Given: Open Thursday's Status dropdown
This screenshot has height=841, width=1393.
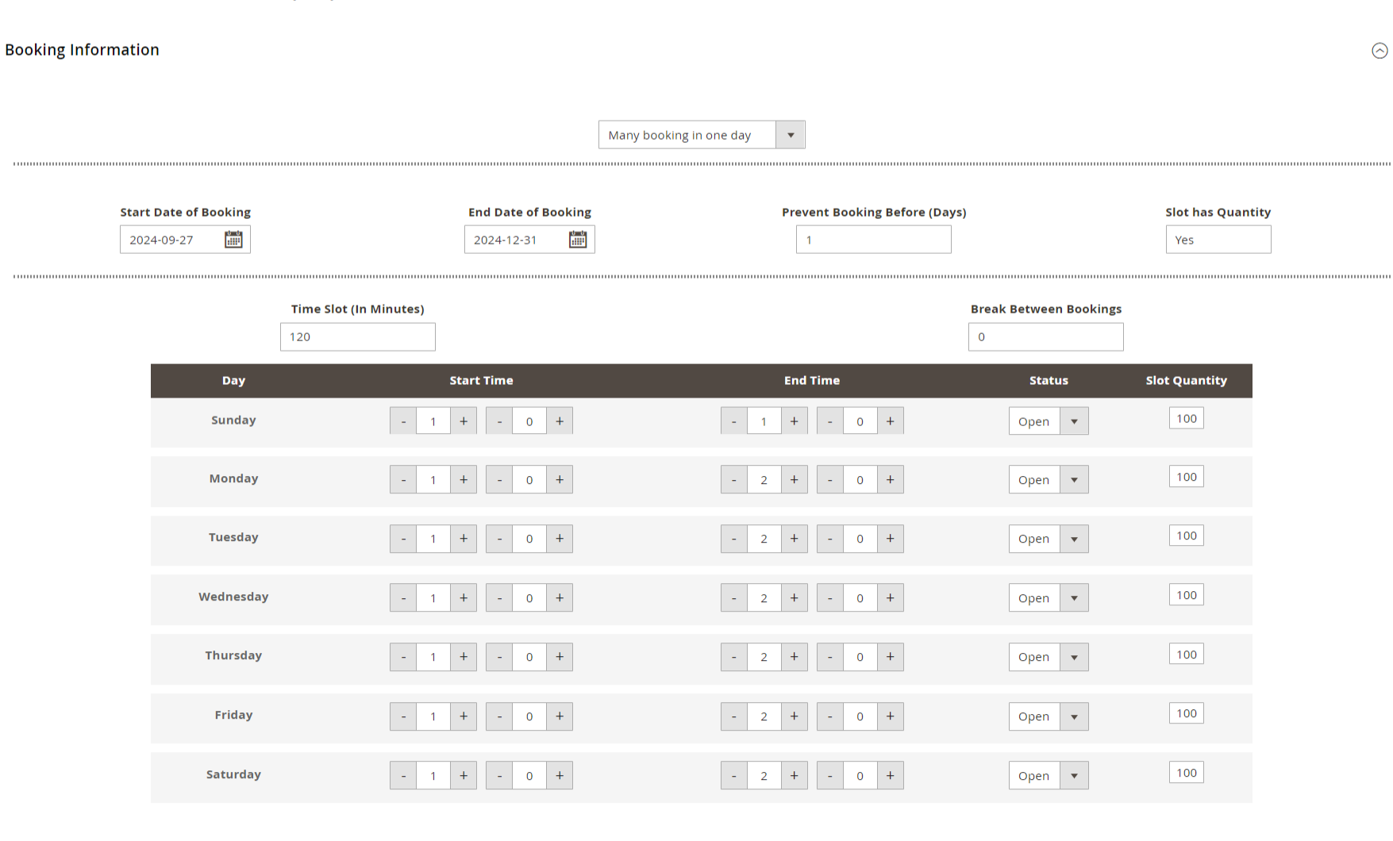Looking at the screenshot, I should (1049, 657).
